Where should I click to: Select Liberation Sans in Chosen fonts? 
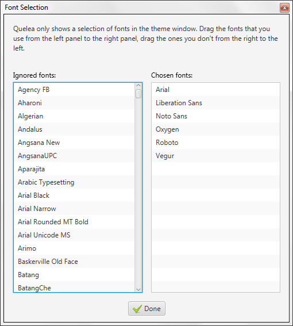[215, 103]
